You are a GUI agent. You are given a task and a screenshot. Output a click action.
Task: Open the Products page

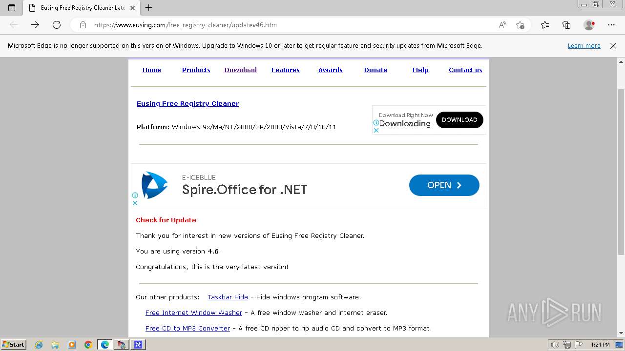196,70
